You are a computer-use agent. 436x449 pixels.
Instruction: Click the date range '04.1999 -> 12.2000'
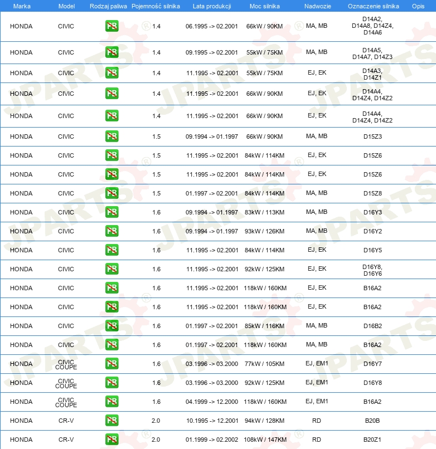point(211,402)
